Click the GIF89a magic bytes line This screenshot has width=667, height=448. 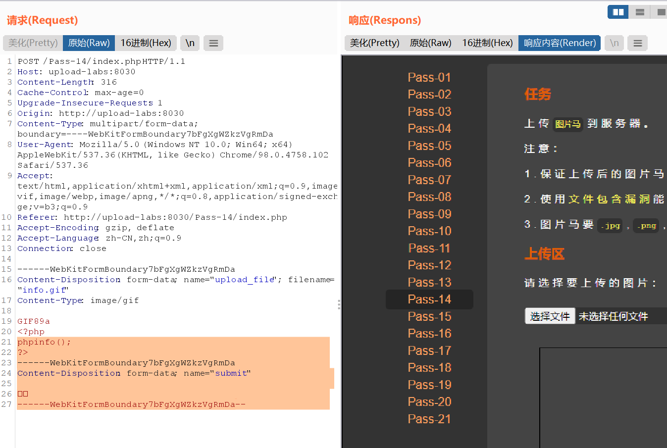coord(34,321)
